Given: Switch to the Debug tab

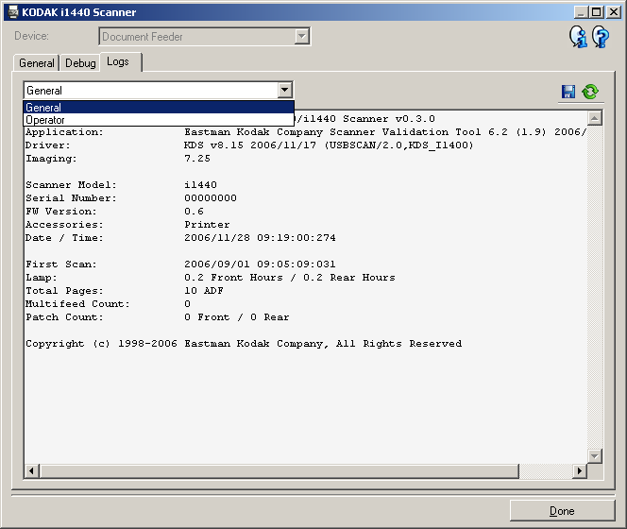Looking at the screenshot, I should pyautogui.click(x=80, y=63).
